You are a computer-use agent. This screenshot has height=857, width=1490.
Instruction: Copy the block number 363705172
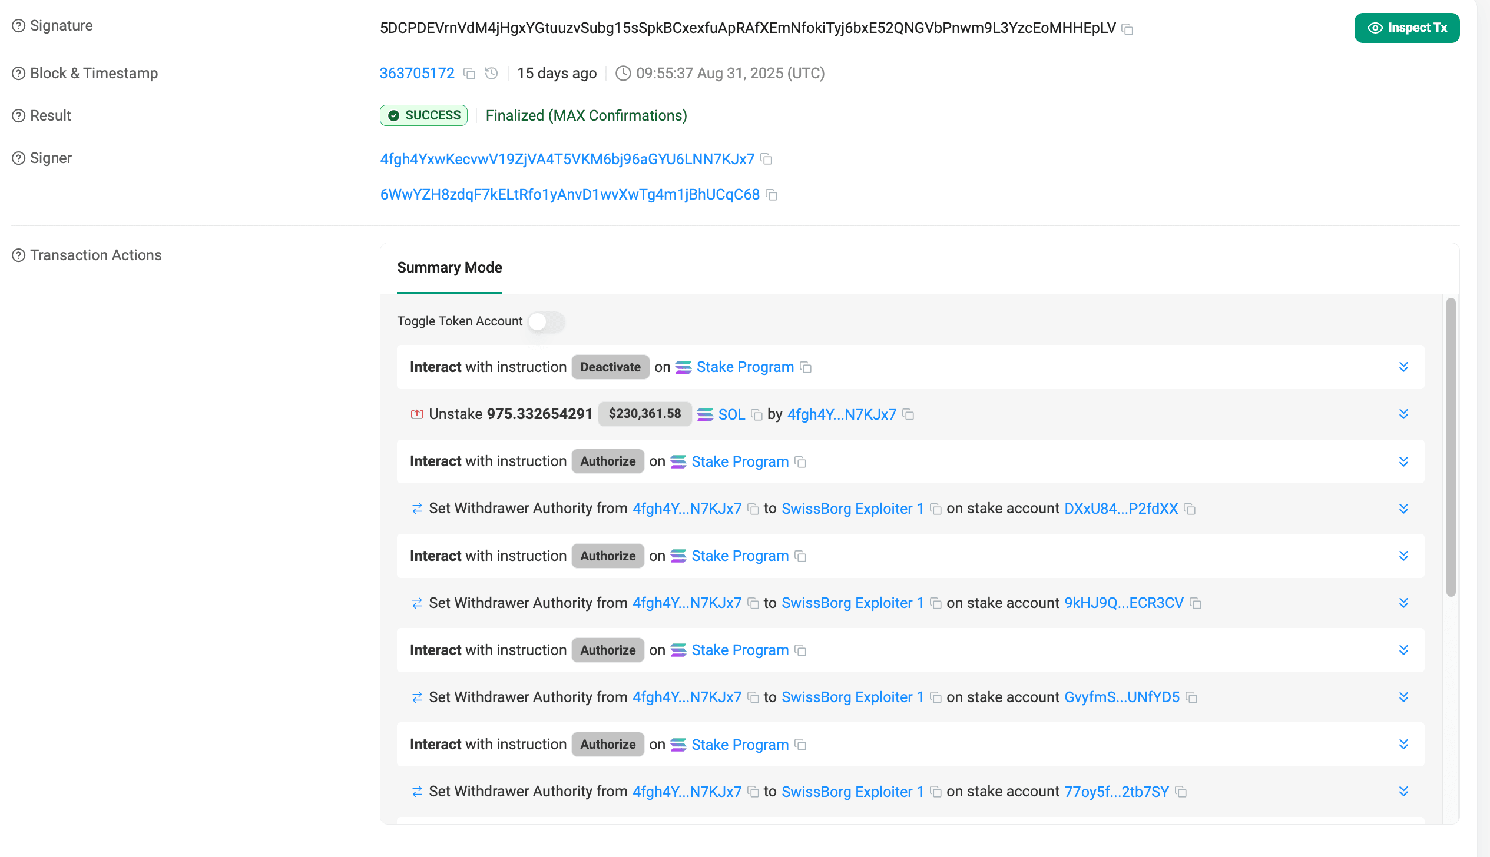pos(469,73)
